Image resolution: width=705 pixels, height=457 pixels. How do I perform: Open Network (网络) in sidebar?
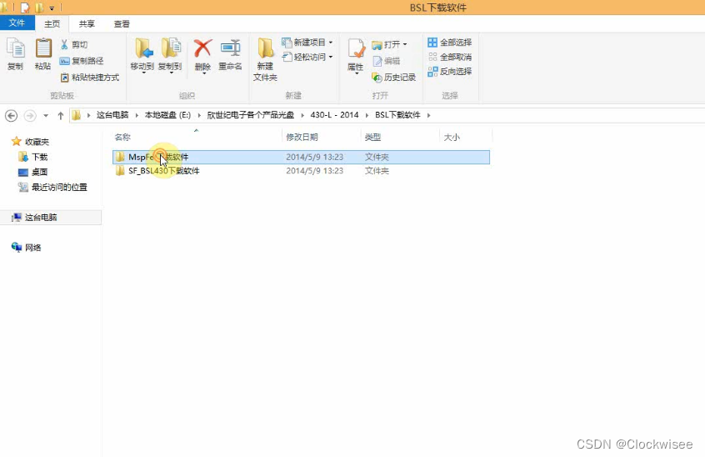[x=27, y=248]
